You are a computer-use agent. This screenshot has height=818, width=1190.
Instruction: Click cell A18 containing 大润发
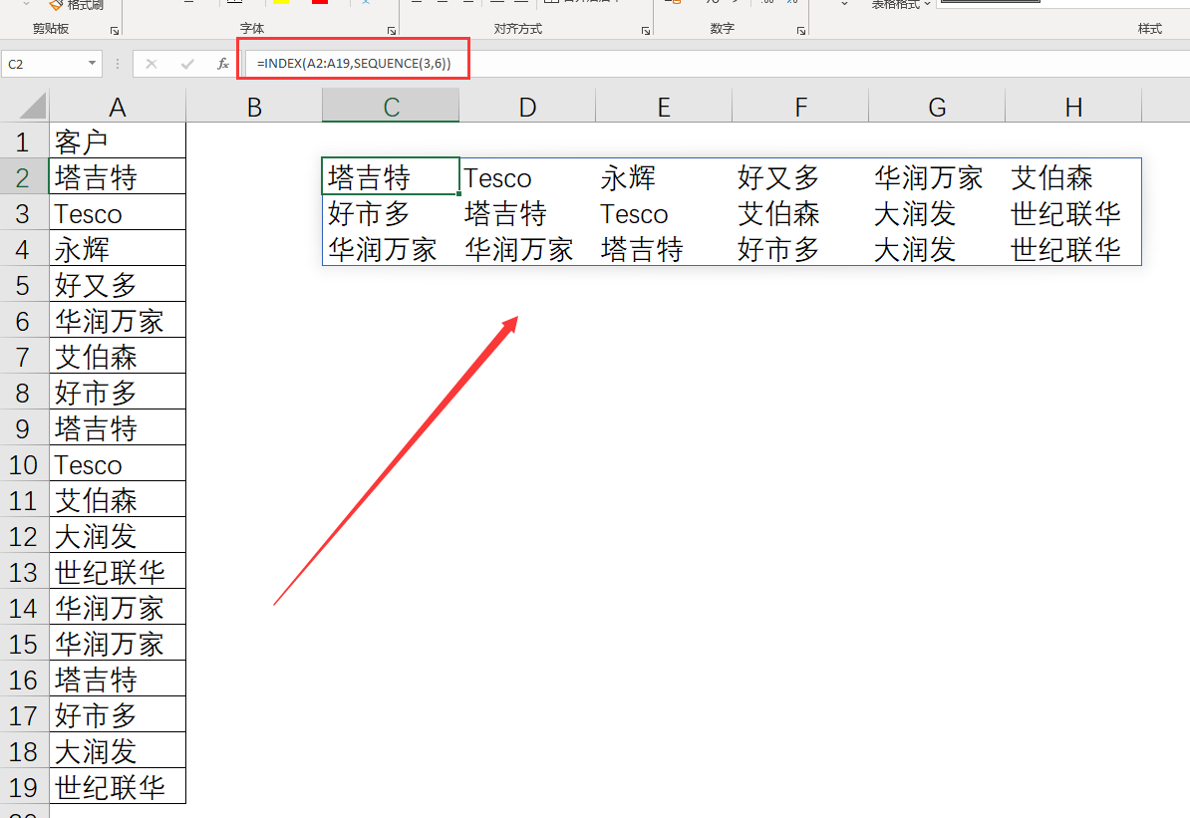click(117, 751)
